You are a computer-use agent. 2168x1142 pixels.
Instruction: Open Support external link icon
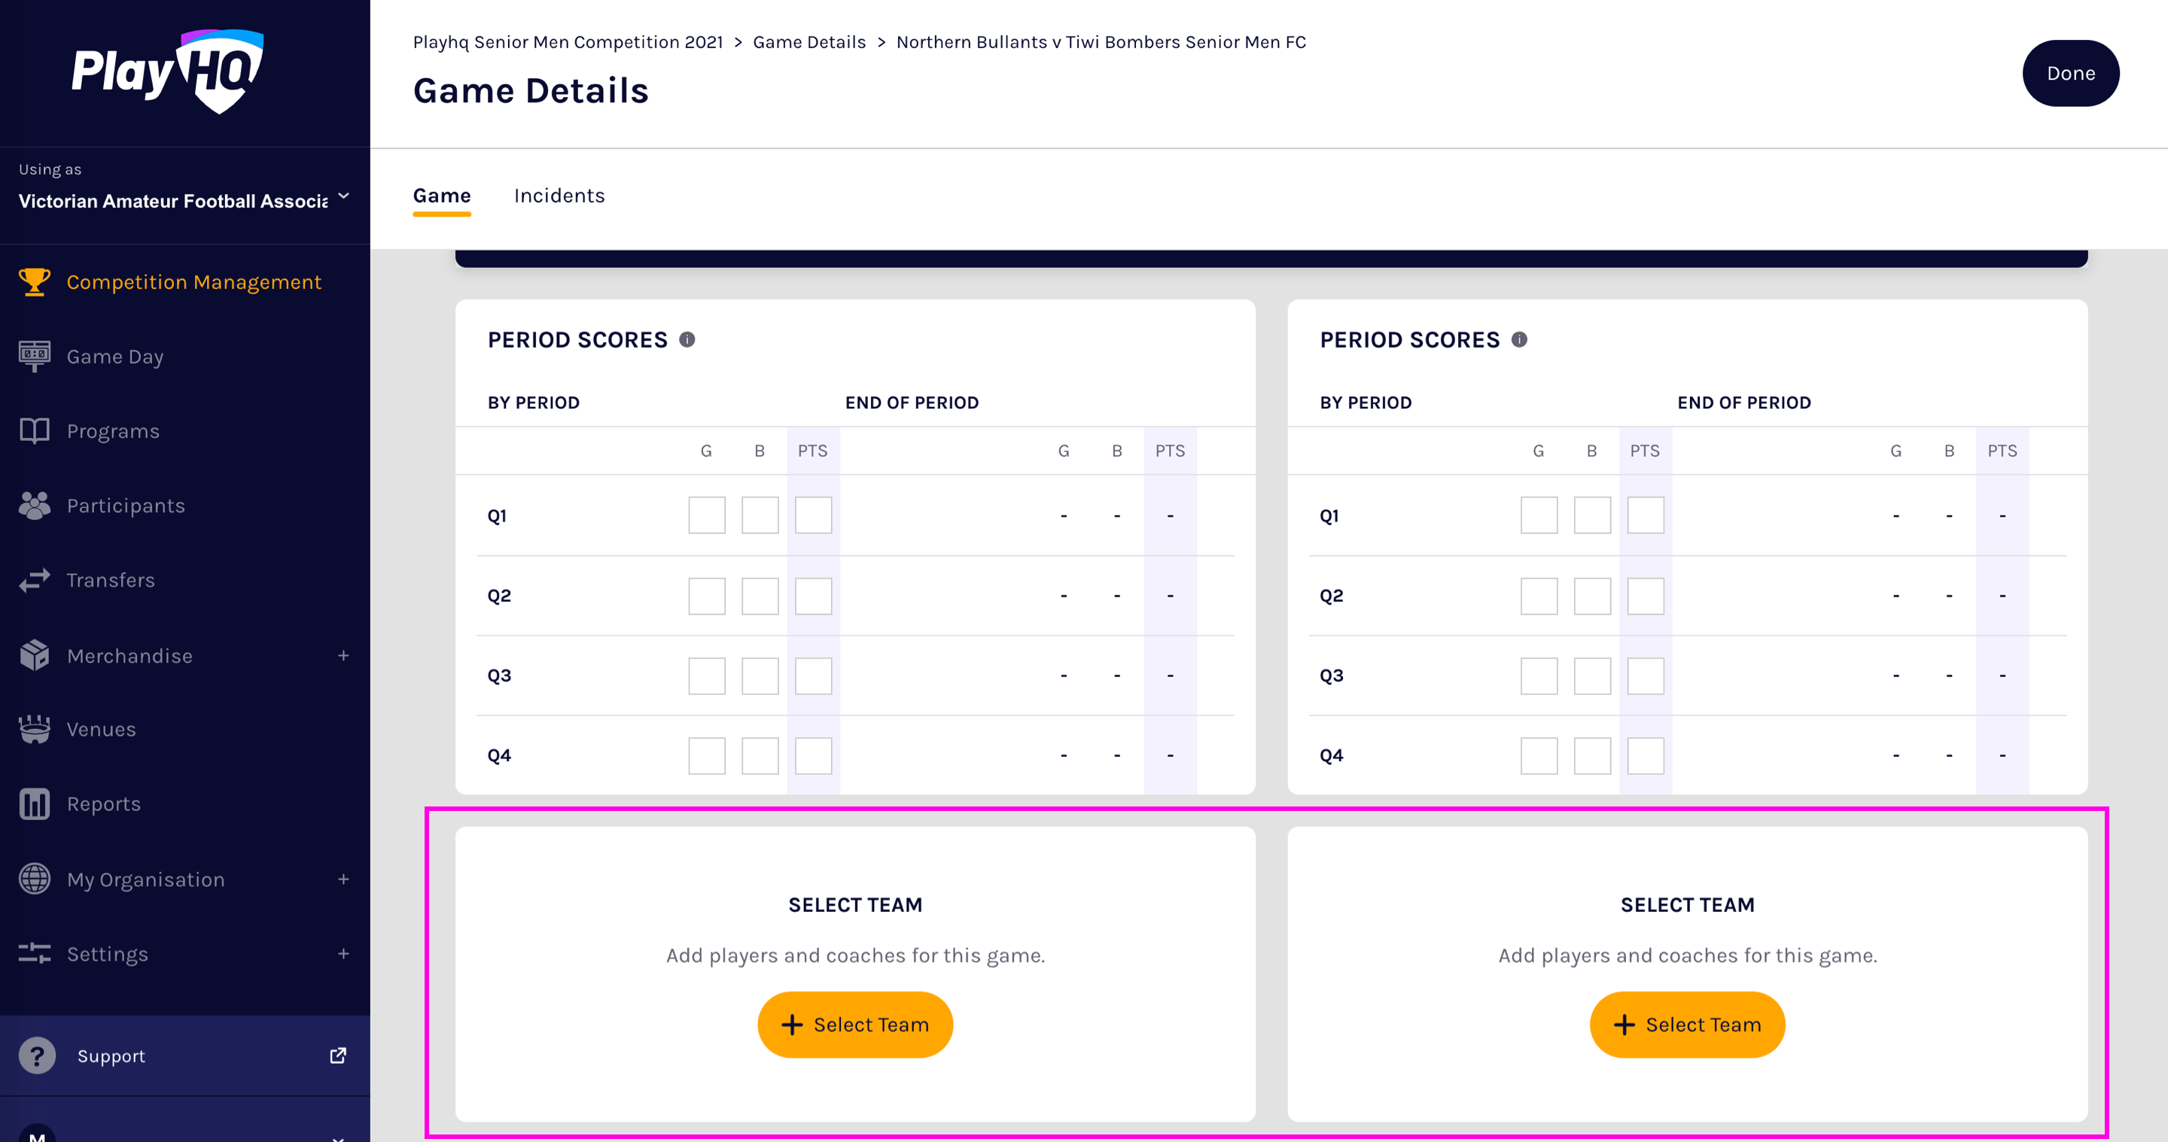pos(338,1055)
